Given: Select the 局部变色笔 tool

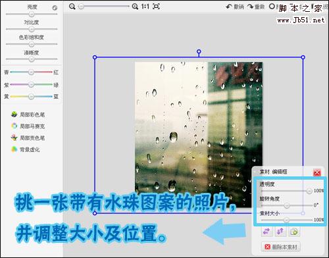Looking at the screenshot, I should [28, 138].
